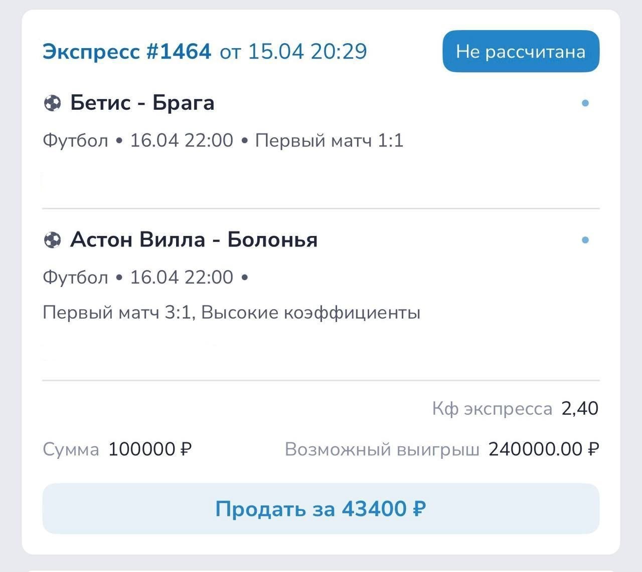Screen dimensions: 642x572
Task: Click blue status dot on Бетис - Брага row
Action: coord(585,103)
